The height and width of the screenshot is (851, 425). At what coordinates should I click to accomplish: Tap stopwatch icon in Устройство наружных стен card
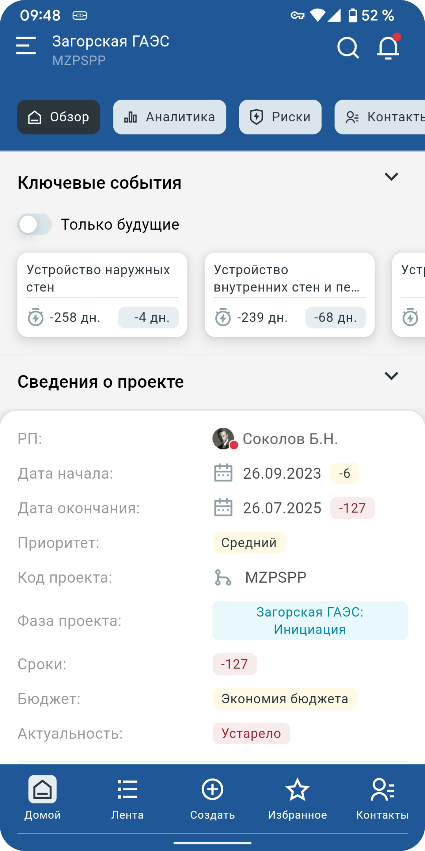(36, 317)
